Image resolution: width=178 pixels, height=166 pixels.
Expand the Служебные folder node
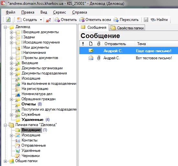(x=11, y=115)
